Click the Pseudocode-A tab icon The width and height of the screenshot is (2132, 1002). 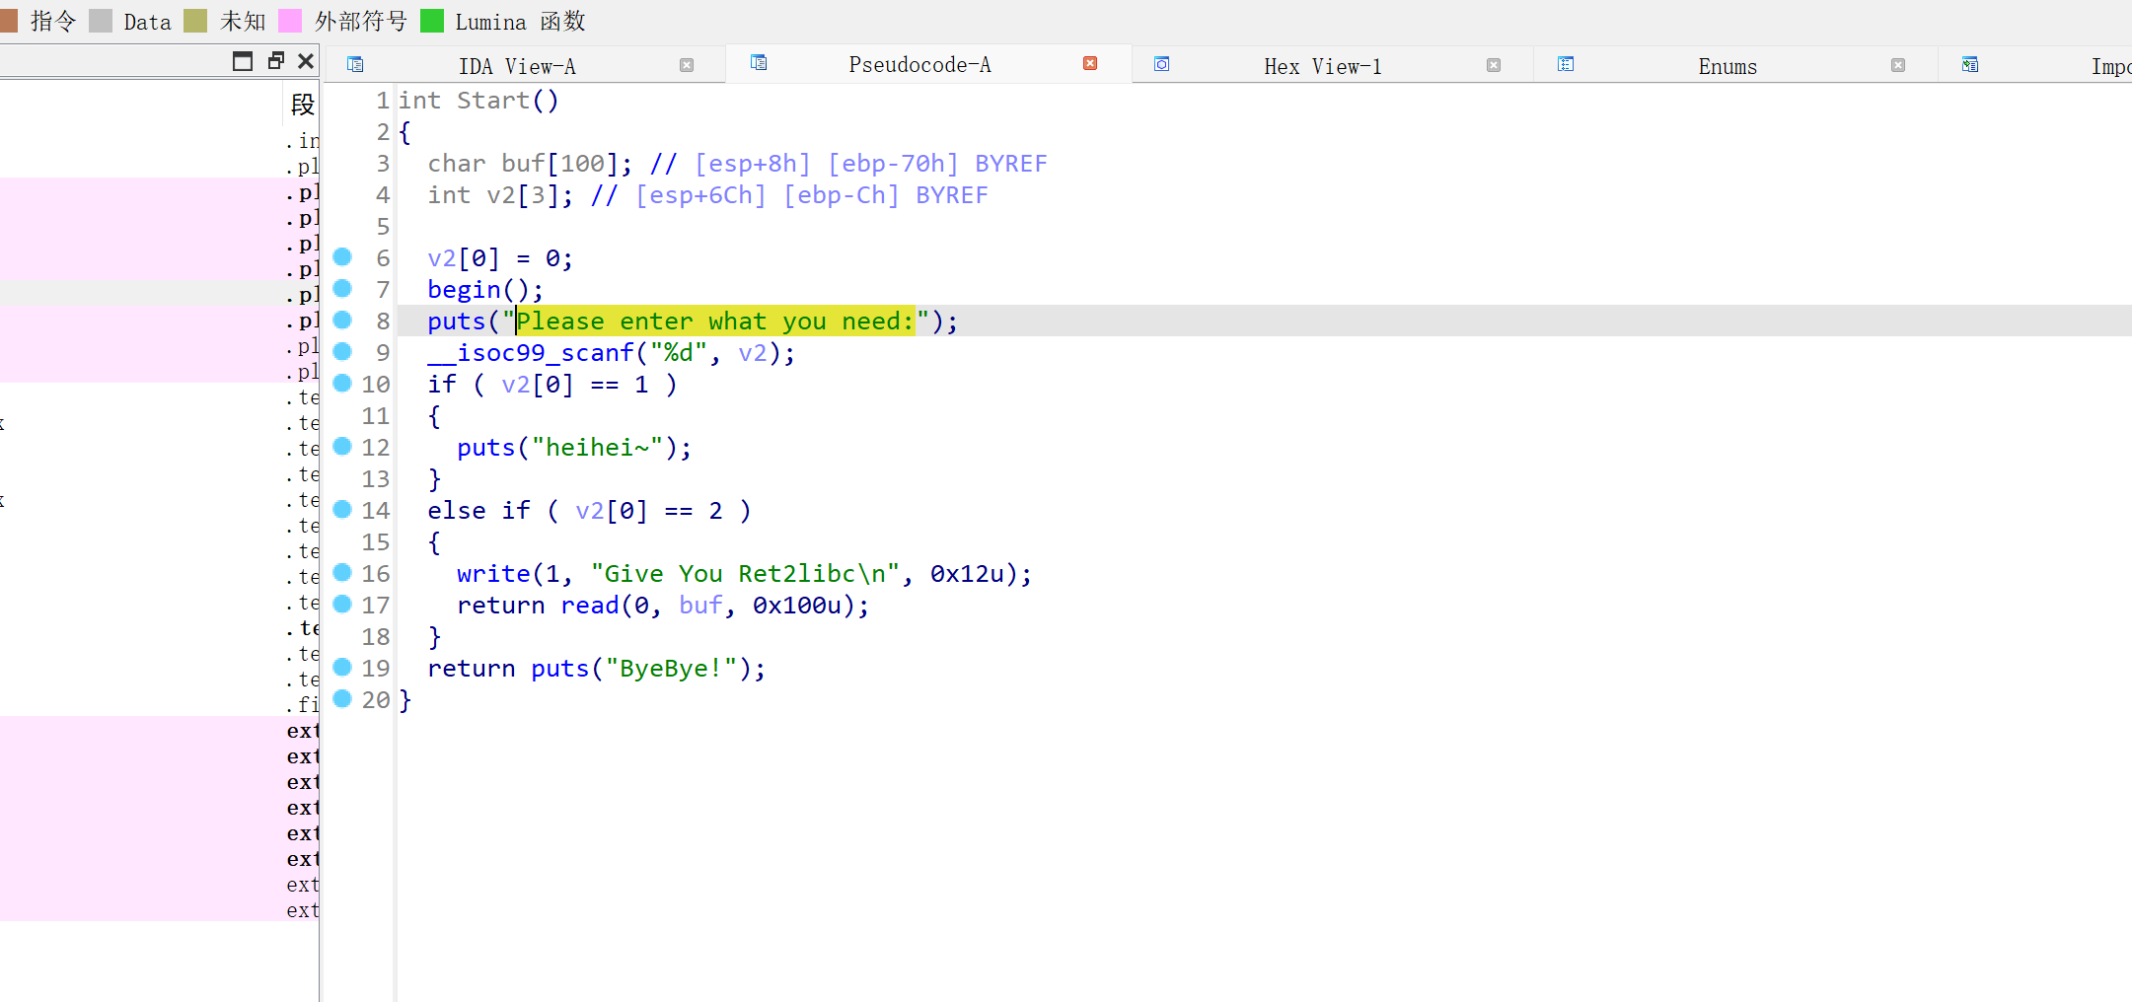point(759,63)
